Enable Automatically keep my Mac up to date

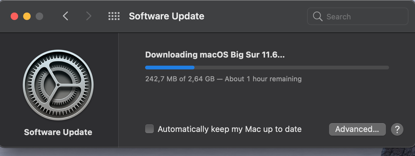pyautogui.click(x=149, y=129)
